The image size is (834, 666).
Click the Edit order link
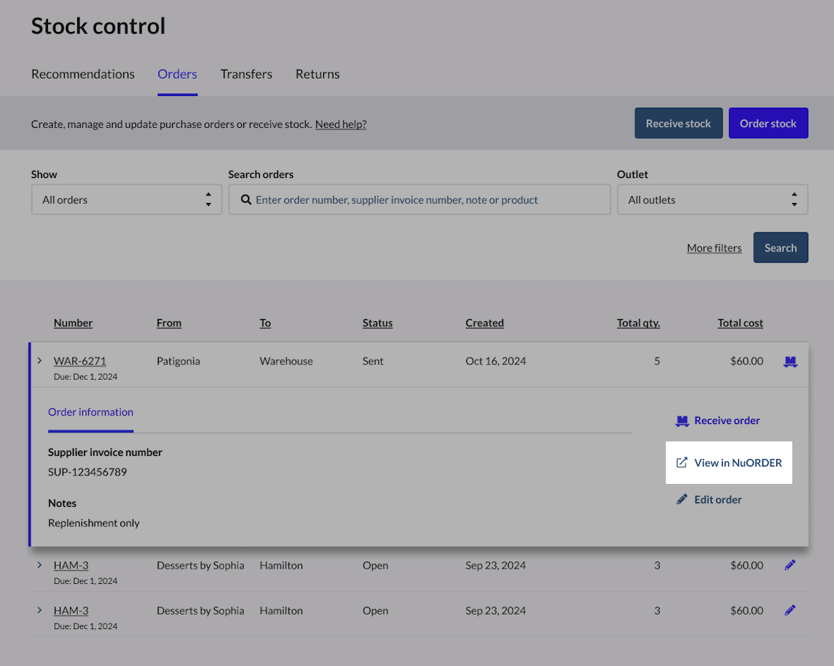pos(709,500)
